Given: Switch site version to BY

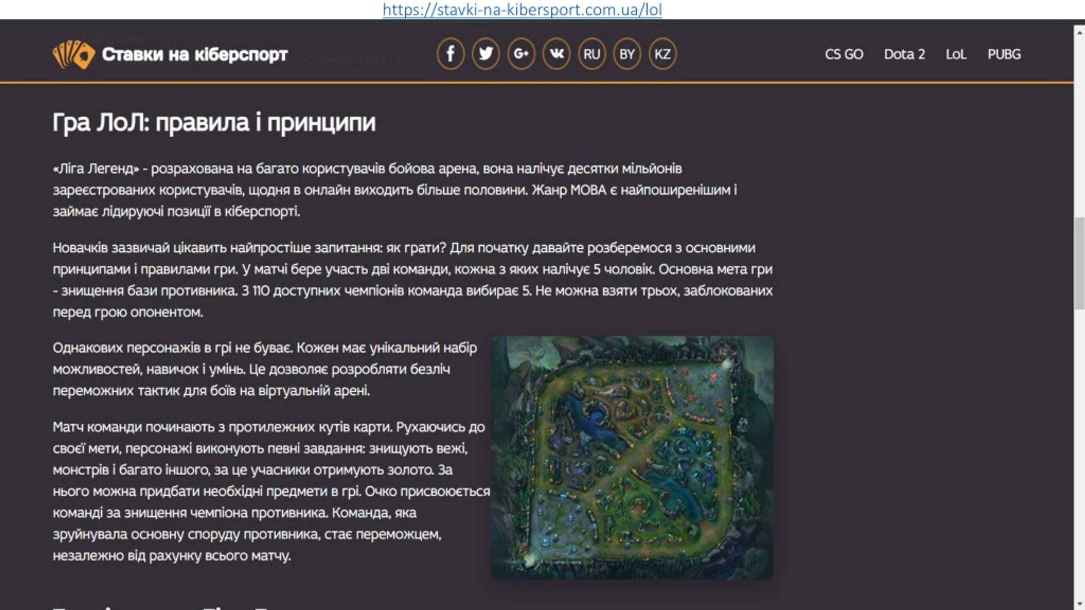Looking at the screenshot, I should (627, 54).
